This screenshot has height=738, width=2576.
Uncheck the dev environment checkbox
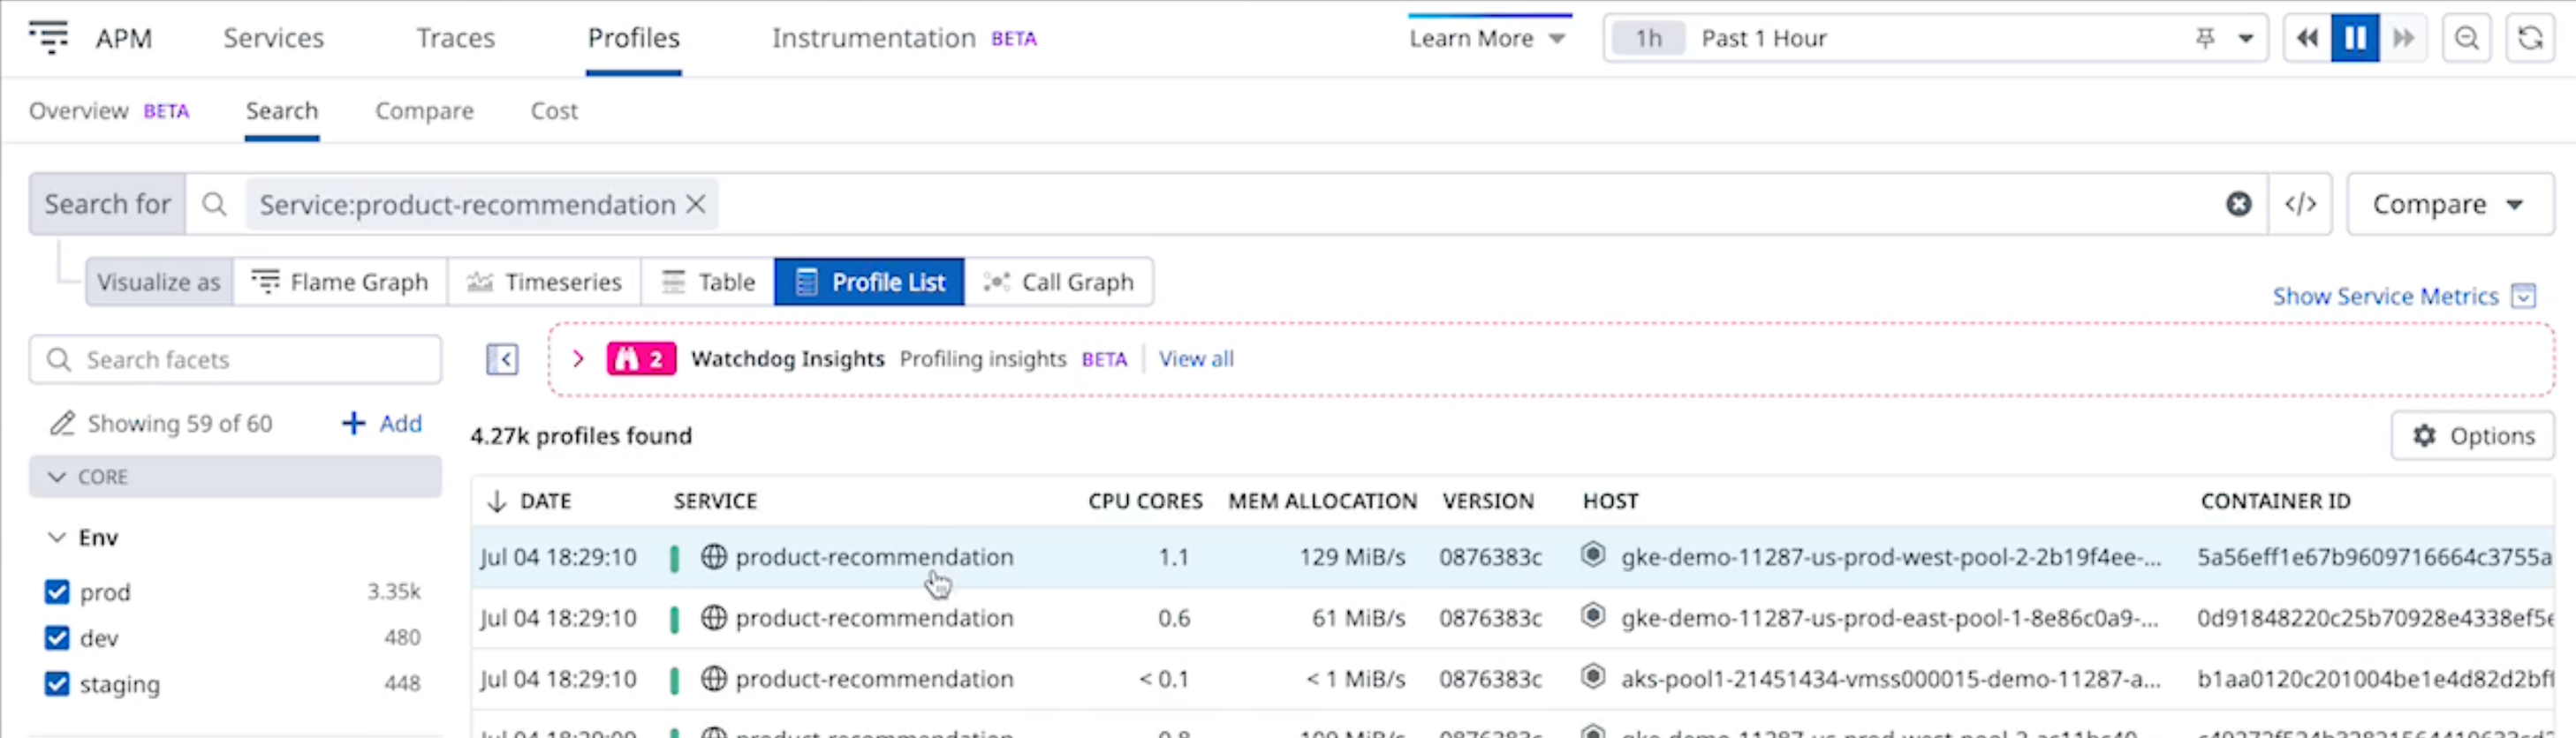pyautogui.click(x=57, y=637)
